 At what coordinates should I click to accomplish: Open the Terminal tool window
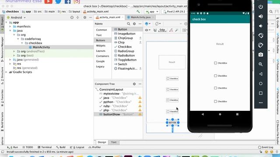45,147
